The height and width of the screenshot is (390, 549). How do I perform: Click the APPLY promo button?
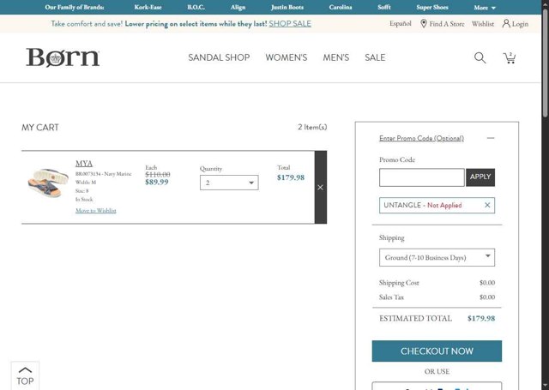click(x=480, y=177)
